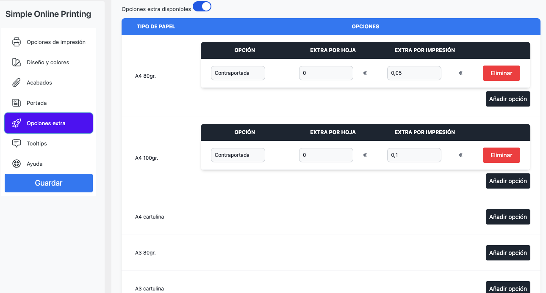
Task: Edit A4 80gr. extra por hoja field
Action: (326, 73)
